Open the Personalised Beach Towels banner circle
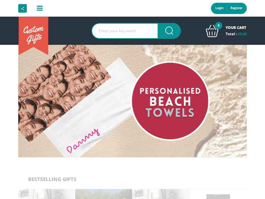Image resolution: width=265 pixels, height=199 pixels. [170, 101]
